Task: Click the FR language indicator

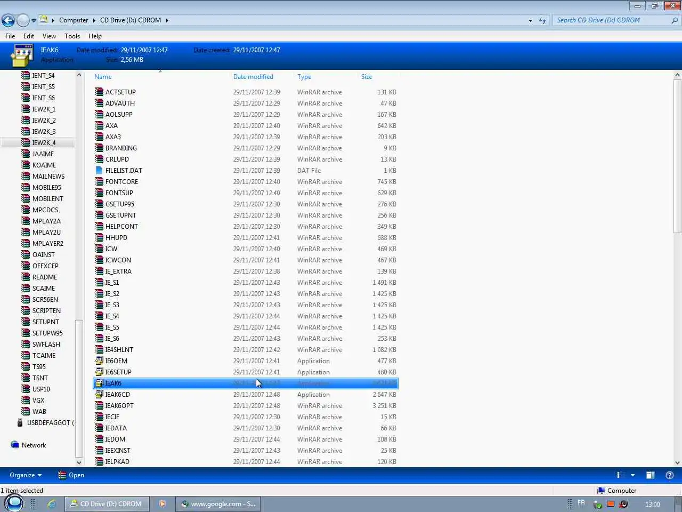Action: click(581, 503)
